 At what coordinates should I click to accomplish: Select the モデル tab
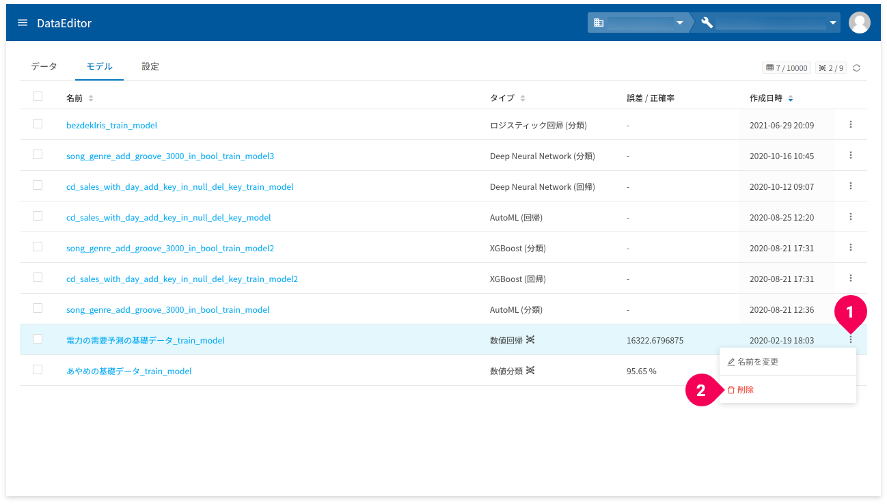tap(99, 66)
